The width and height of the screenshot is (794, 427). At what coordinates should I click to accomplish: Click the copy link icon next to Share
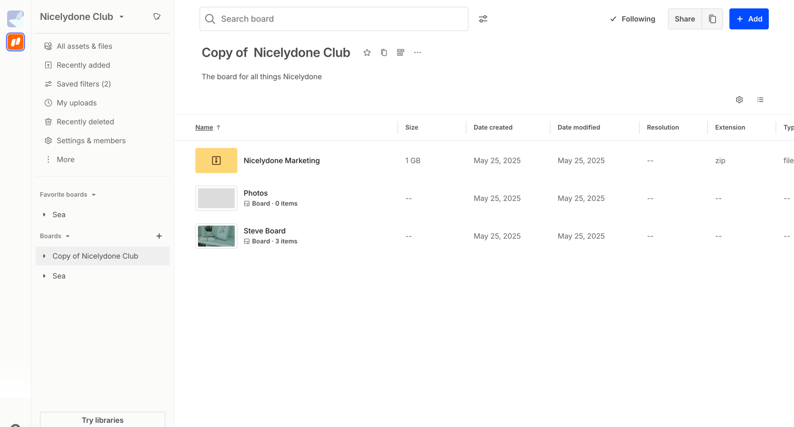[x=713, y=19]
